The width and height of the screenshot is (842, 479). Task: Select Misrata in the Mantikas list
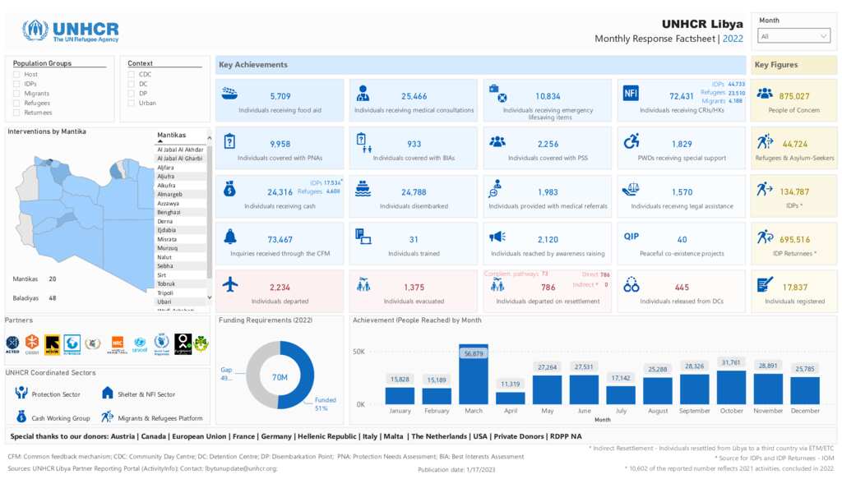180,239
